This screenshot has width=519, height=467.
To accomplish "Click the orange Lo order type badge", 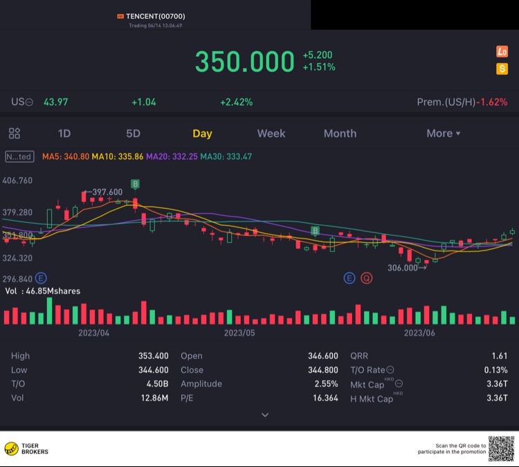I will point(502,52).
